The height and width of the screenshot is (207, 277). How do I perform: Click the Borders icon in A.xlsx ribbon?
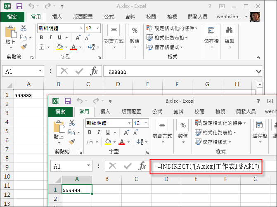pyautogui.click(x=42, y=47)
